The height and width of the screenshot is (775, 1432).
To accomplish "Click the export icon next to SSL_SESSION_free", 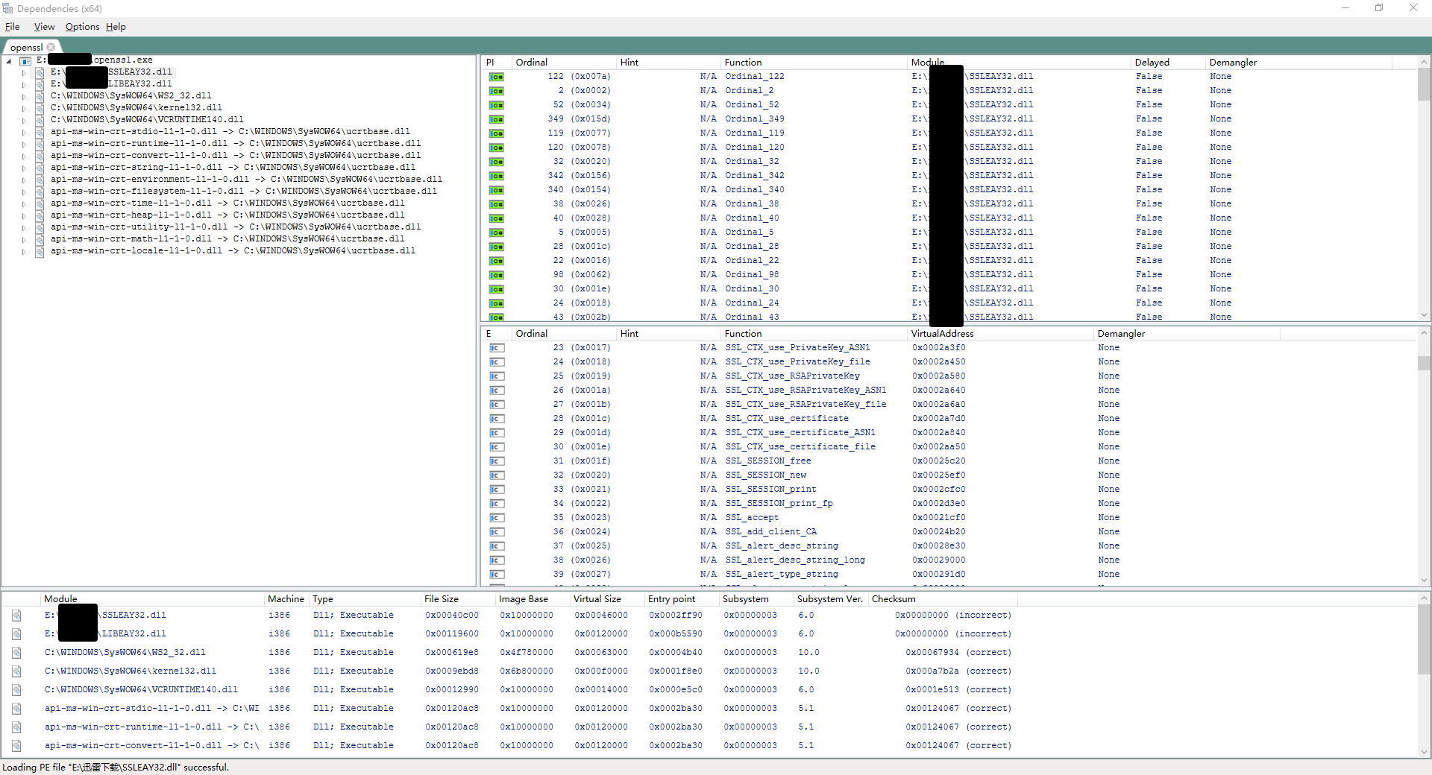I will pos(497,461).
